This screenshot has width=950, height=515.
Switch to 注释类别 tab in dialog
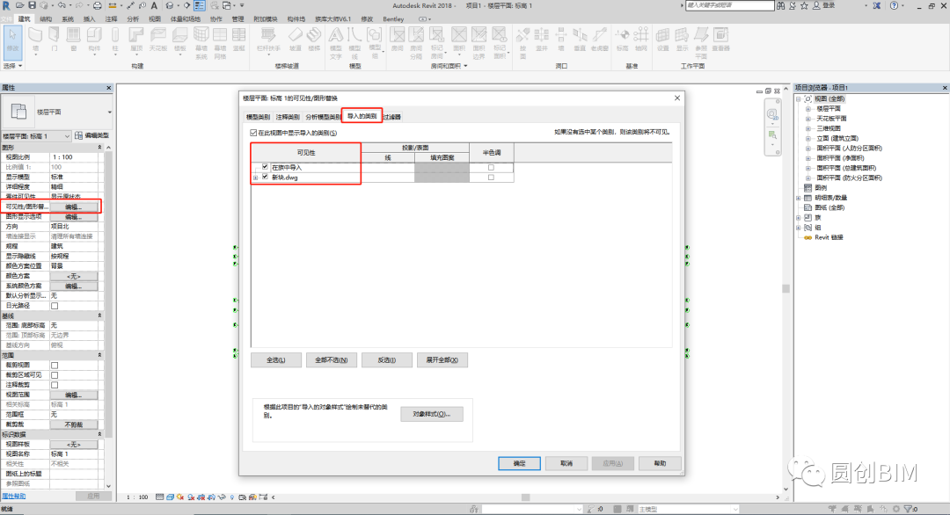288,117
